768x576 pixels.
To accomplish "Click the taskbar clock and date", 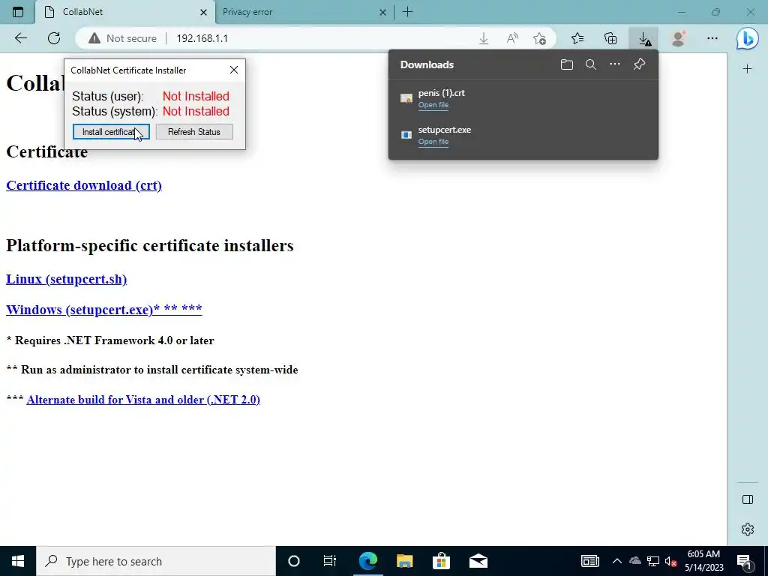I will pos(703,561).
